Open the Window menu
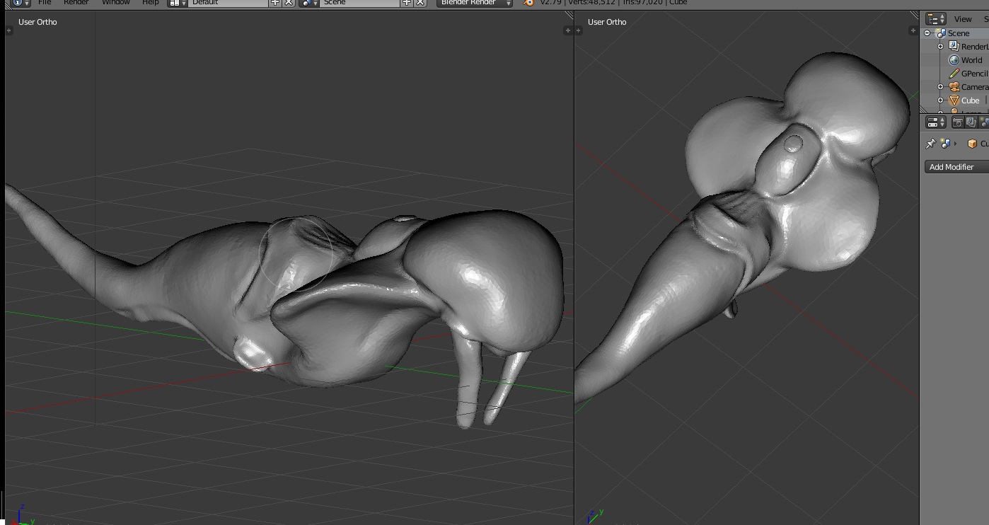The height and width of the screenshot is (525, 989). pyautogui.click(x=116, y=2)
